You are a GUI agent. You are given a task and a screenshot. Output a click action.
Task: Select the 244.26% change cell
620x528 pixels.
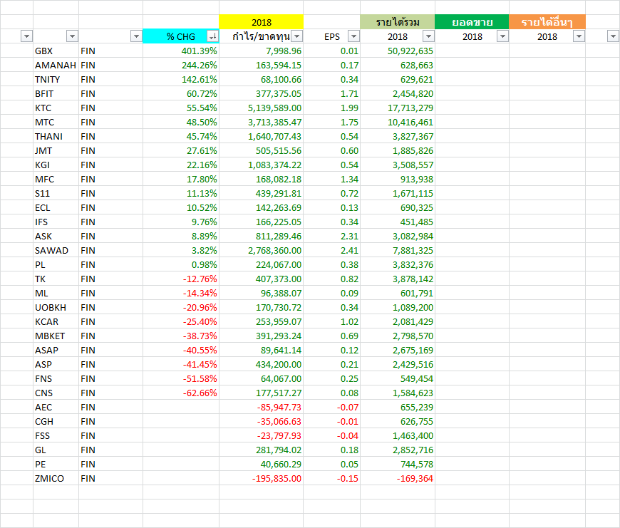(x=181, y=66)
